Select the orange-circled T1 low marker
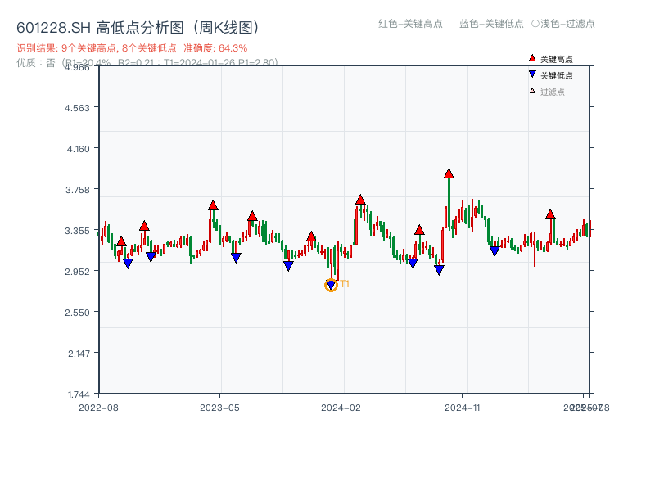Screen dimensions: 655x491 point(331,285)
